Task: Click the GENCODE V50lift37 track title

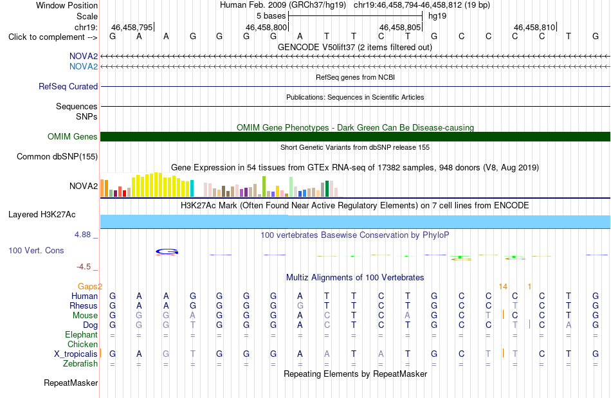Action: [355, 47]
